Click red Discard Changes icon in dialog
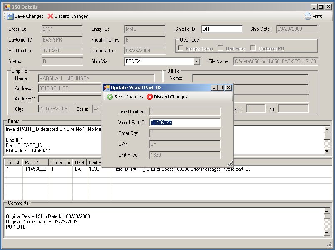 (150, 97)
